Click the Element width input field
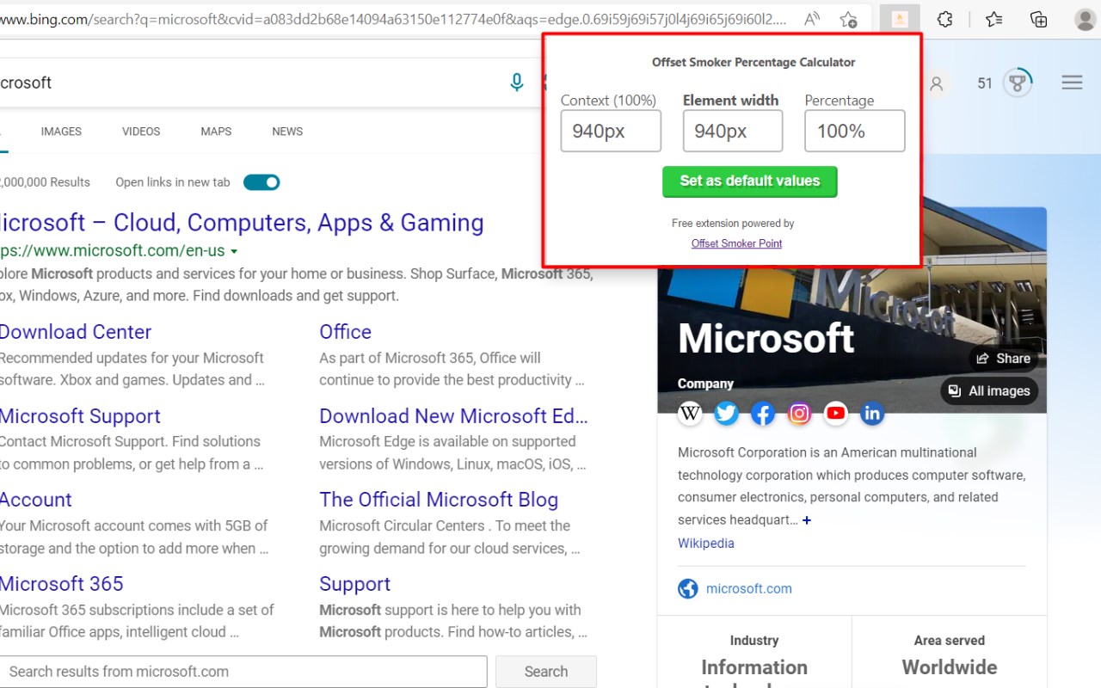 tap(733, 131)
